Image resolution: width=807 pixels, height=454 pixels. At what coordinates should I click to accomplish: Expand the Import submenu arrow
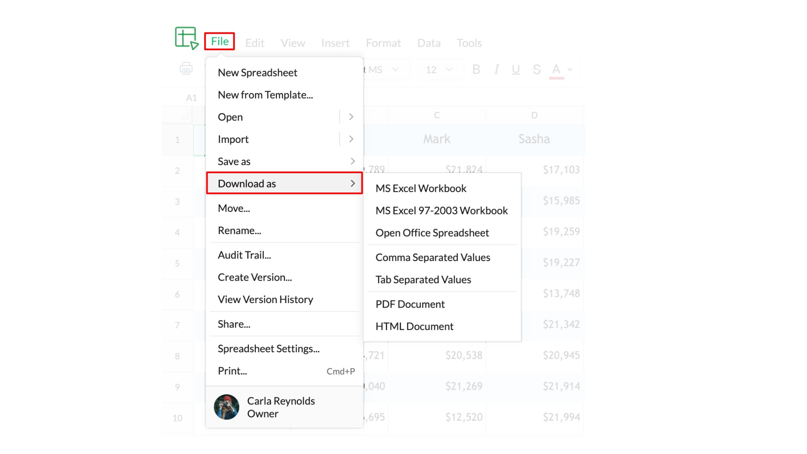point(351,139)
